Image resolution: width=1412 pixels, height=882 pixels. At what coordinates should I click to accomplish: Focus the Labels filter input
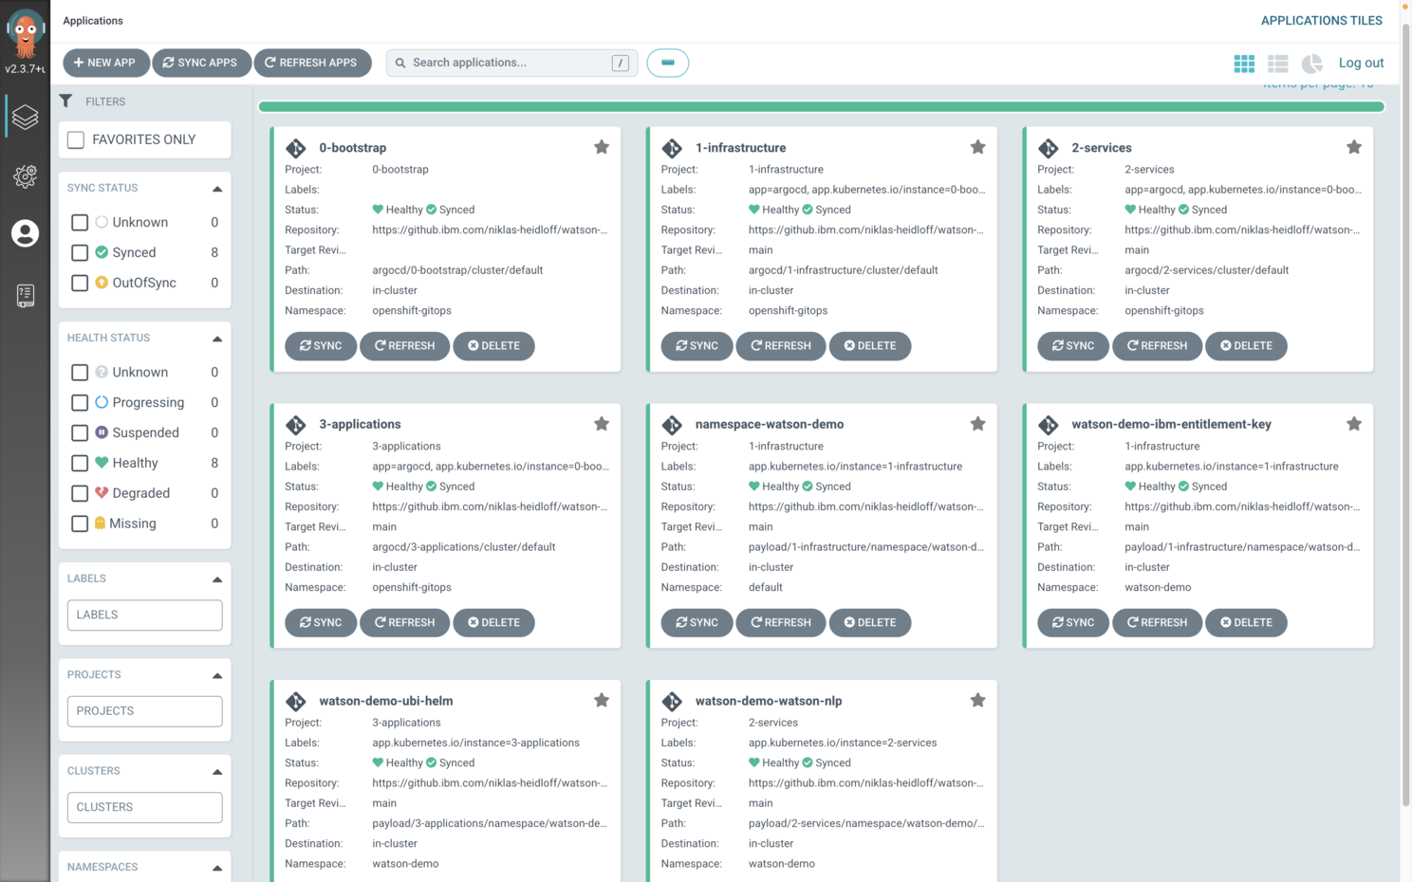click(x=144, y=615)
